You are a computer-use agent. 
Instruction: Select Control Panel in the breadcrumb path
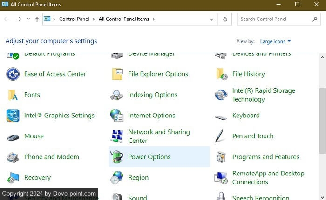pyautogui.click(x=73, y=19)
